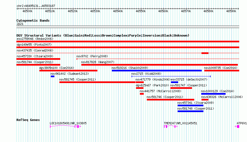The height and width of the screenshot is (142, 247).
Task: Click nsv1000129 (Coe2014) label
Action: pos(218,91)
